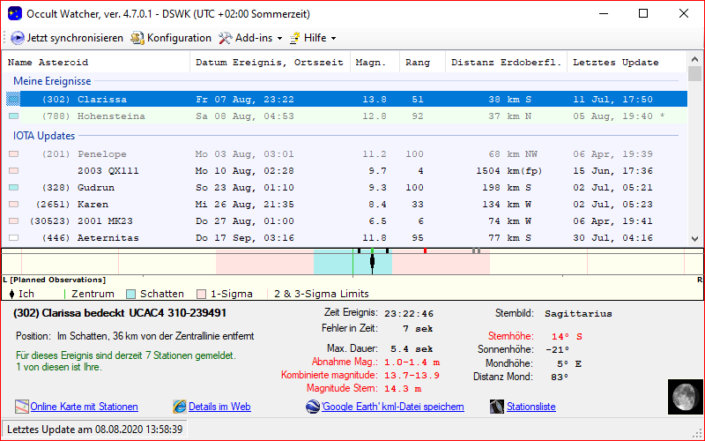This screenshot has width=705, height=441.
Task: Toggle status box for Gudrun event
Action: click(x=13, y=188)
